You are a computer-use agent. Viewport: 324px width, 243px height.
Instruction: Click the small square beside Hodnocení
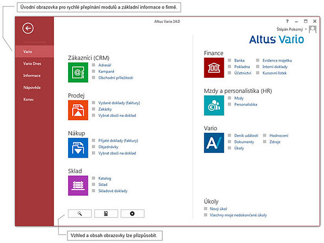[265, 135]
